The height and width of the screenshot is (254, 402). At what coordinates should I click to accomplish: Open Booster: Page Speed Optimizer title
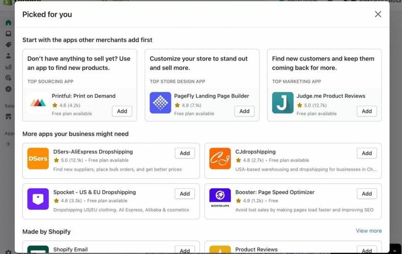pyautogui.click(x=275, y=192)
